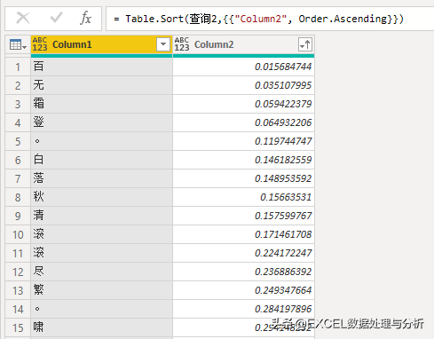Select row number 1
434x339 pixels.
click(x=18, y=67)
